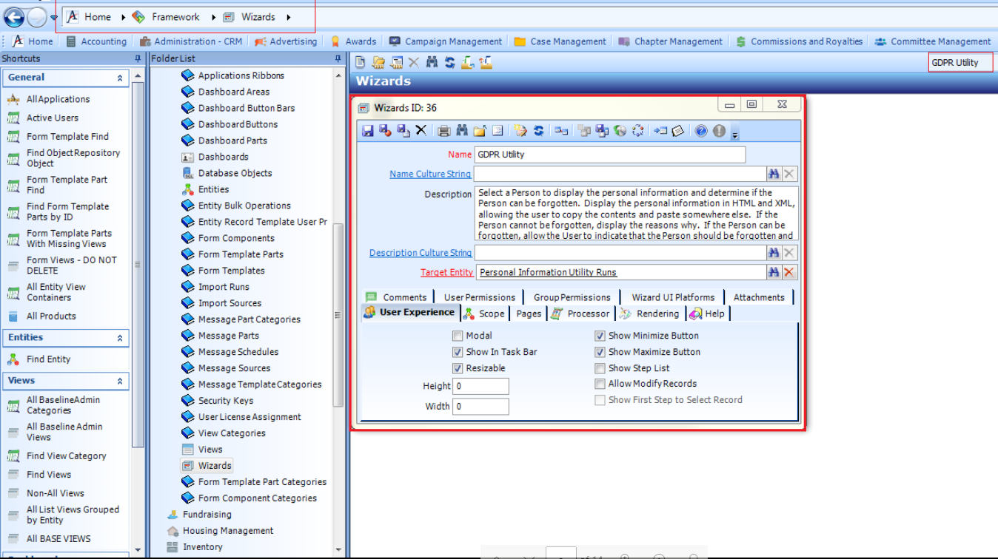Collapse the Entities shortcuts section
Image resolution: width=998 pixels, height=559 pixels.
(120, 338)
